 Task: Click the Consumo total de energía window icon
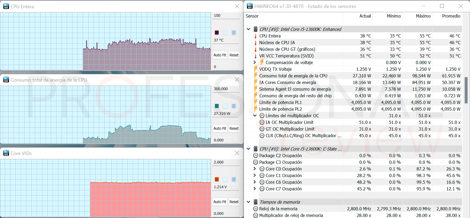(x=6, y=80)
